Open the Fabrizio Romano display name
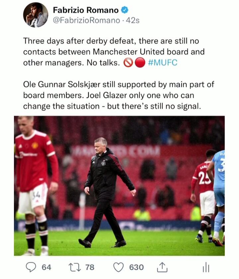The image size is (239, 279). 86,10
